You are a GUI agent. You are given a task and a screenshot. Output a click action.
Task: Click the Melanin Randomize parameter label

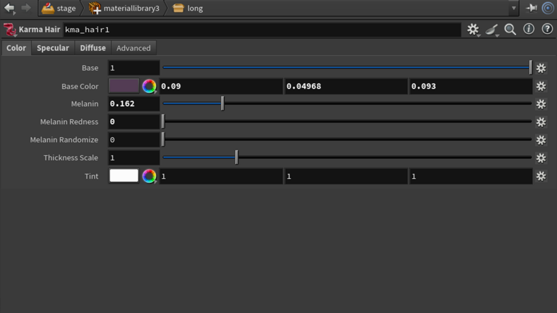pyautogui.click(x=64, y=140)
